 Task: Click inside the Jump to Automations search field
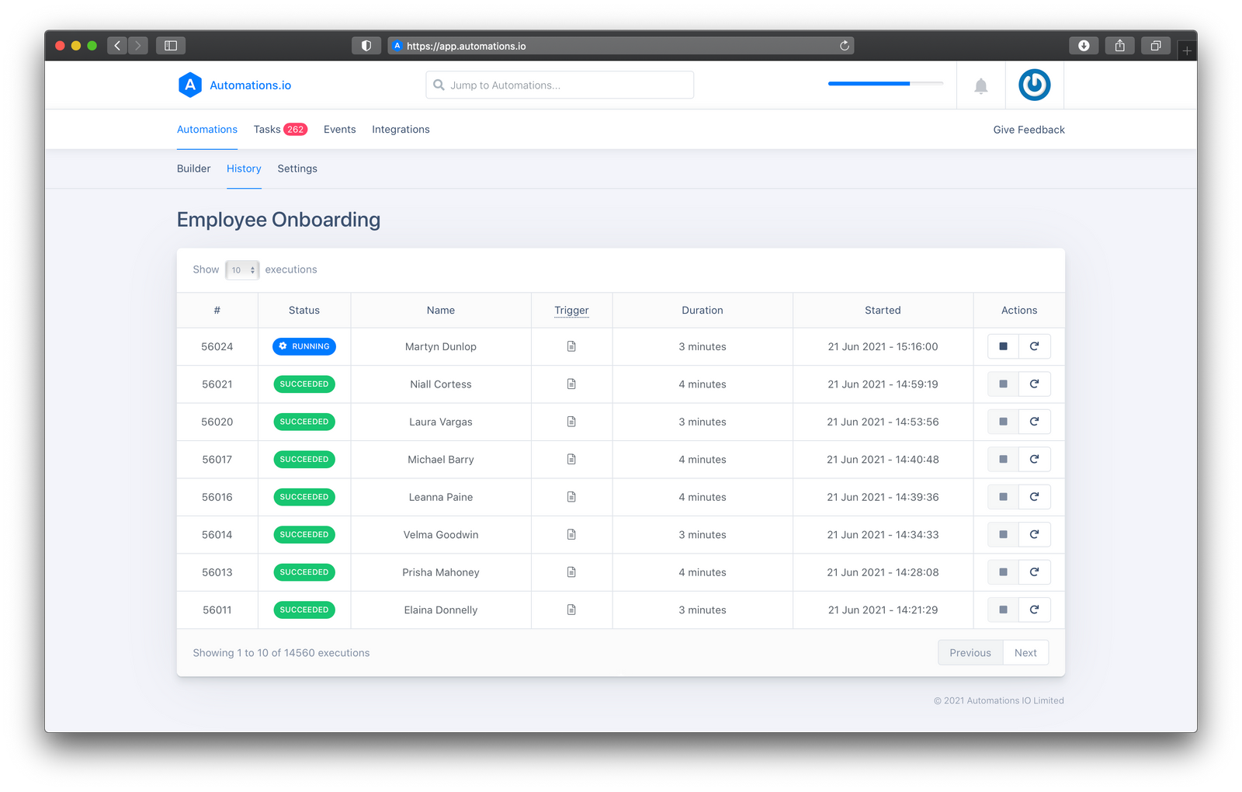coord(559,85)
